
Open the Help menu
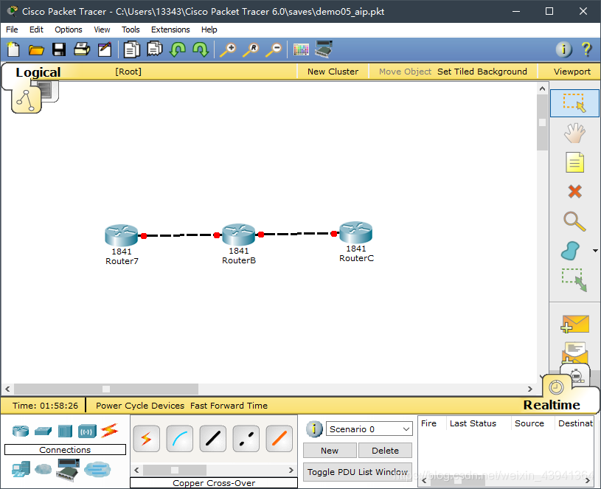click(209, 30)
